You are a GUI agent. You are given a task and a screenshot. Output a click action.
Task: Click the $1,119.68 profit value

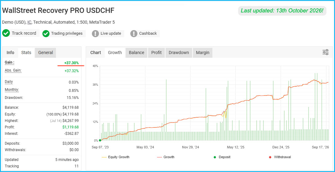pyautogui.click(x=70, y=127)
